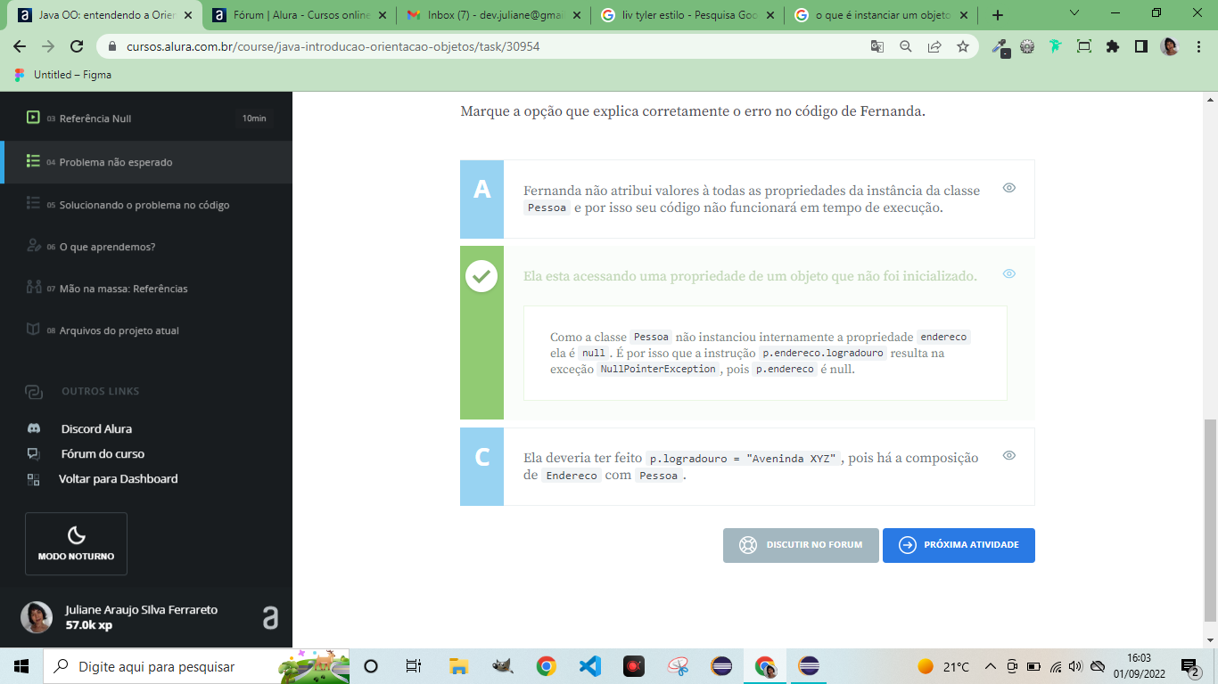Open a new browser tab
Screen dimensions: 1218x684
tap(998, 15)
